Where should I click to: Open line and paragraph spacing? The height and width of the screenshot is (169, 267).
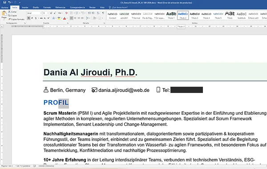coord(87,18)
